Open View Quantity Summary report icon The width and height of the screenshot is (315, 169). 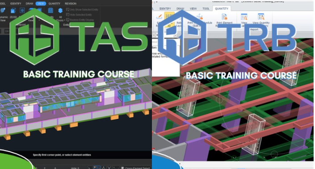pyautogui.click(x=261, y=17)
